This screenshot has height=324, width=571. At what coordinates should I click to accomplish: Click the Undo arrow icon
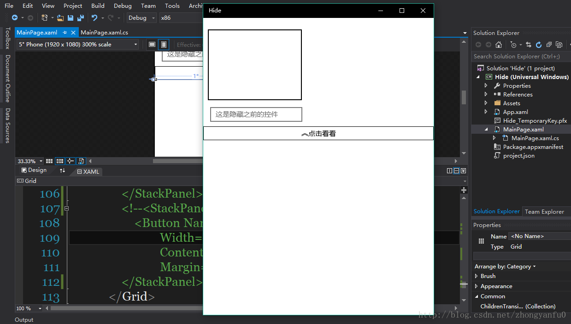(x=94, y=18)
